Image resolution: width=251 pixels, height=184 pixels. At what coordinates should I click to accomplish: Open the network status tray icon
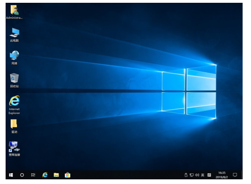pos(191,175)
